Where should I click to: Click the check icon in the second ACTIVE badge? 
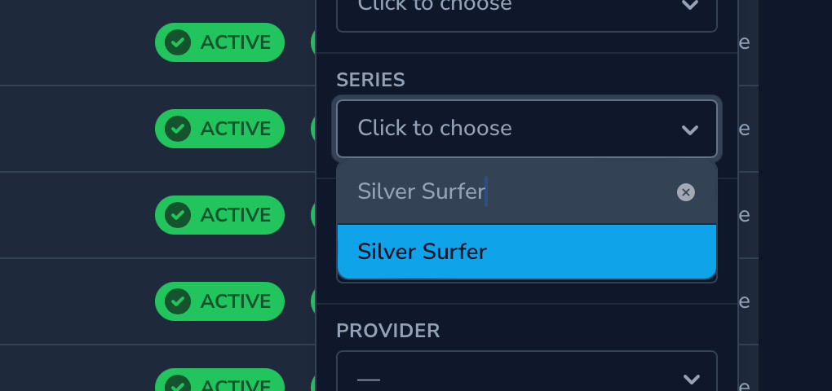(x=178, y=129)
